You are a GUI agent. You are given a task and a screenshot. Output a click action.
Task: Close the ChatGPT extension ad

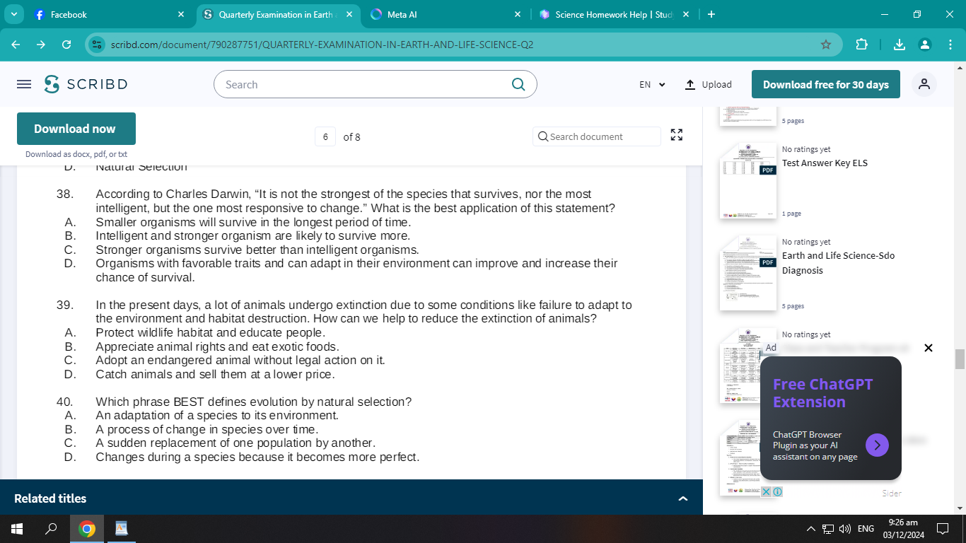point(929,348)
